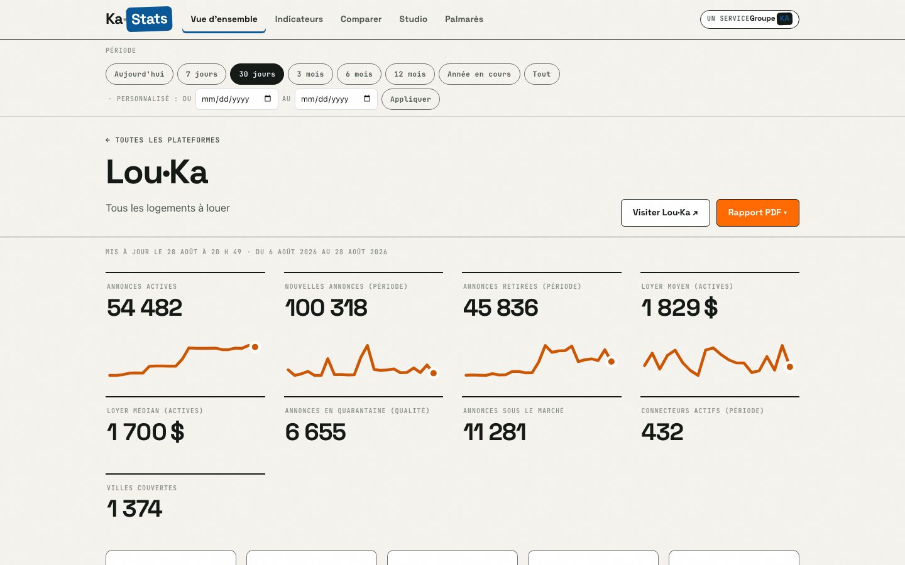The width and height of the screenshot is (905, 565).
Task: Open the Un service Groupe KA link
Action: (750, 19)
